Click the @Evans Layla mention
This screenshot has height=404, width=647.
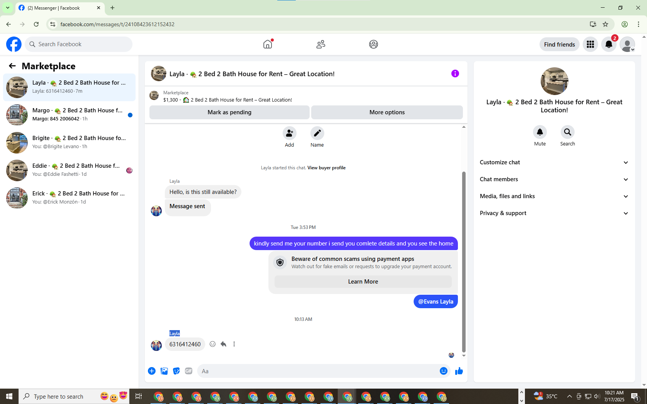click(x=436, y=302)
